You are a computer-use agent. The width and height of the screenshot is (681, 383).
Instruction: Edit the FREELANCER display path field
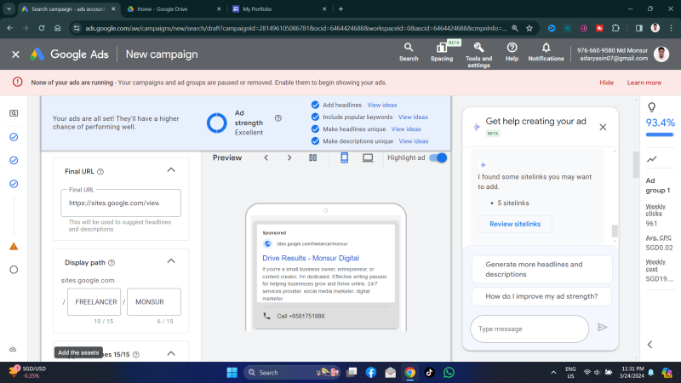click(x=94, y=302)
